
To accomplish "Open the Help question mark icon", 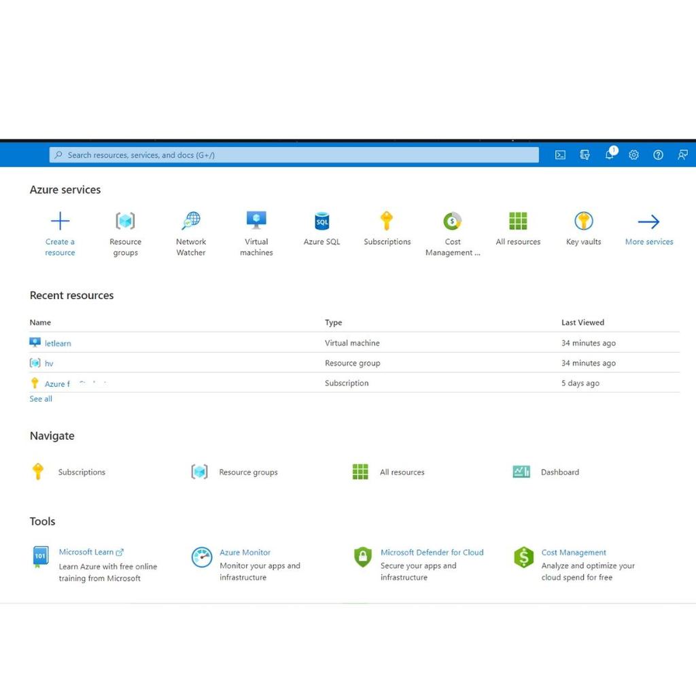I will 658,154.
